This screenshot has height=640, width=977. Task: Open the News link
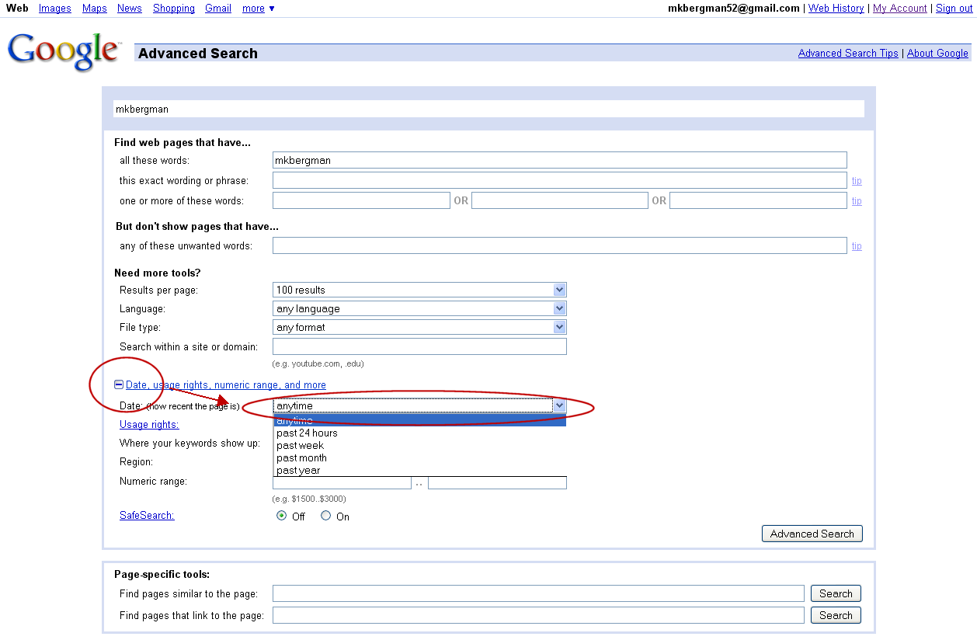pyautogui.click(x=130, y=8)
